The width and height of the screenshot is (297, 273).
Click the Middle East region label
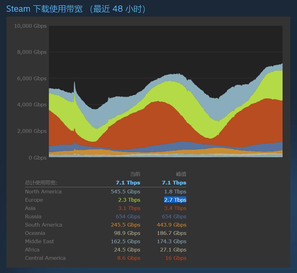(x=39, y=241)
